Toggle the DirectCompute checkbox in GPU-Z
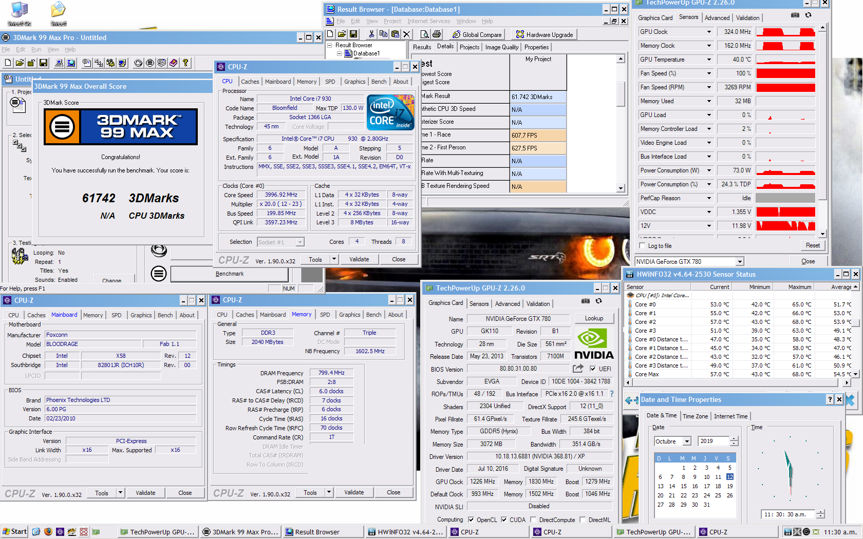Image resolution: width=863 pixels, height=539 pixels. coord(533,519)
